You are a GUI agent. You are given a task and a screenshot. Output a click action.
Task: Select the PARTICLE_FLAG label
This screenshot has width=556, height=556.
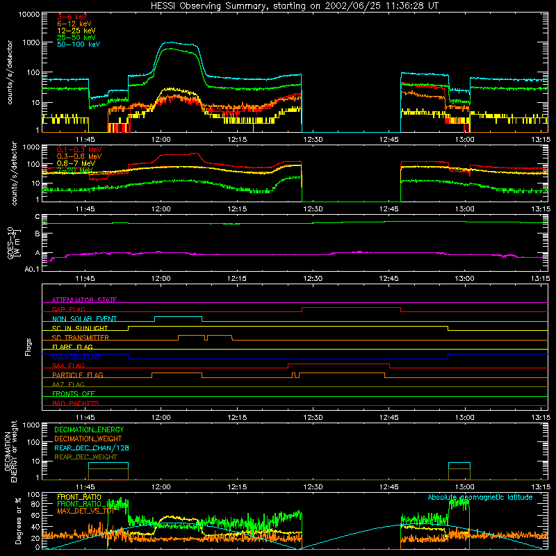coord(78,375)
